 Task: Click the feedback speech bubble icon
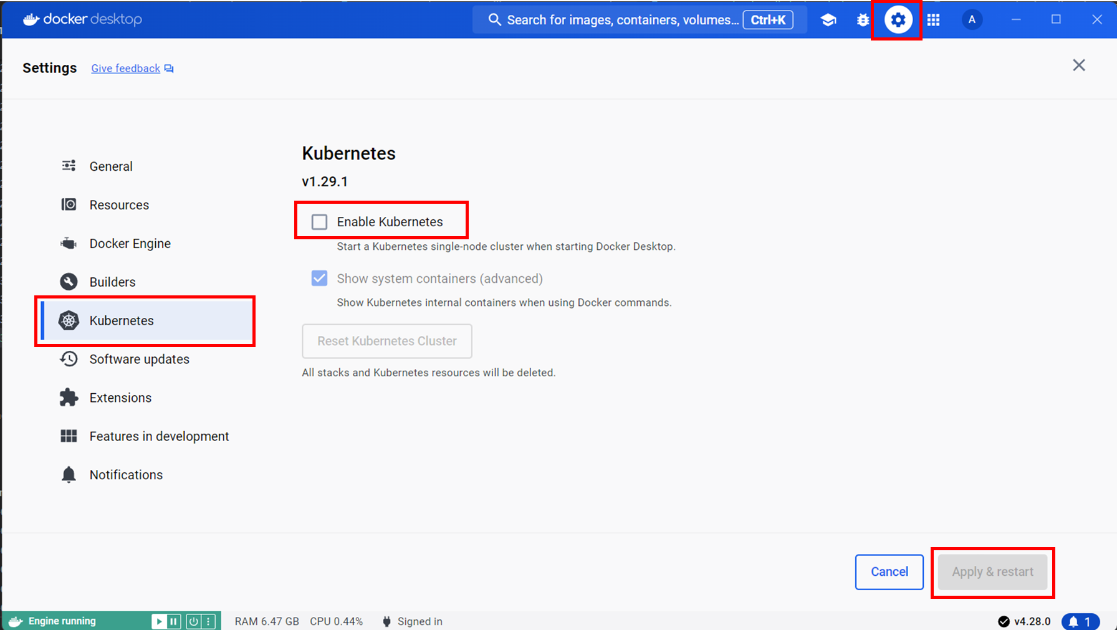point(169,69)
